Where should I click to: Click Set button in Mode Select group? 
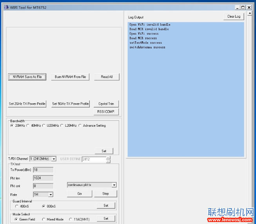coord(106,219)
